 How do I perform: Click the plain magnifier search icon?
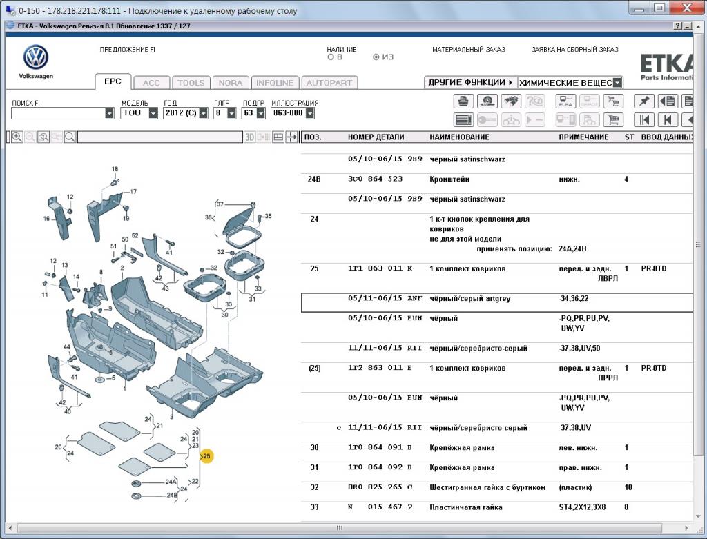tap(70, 137)
